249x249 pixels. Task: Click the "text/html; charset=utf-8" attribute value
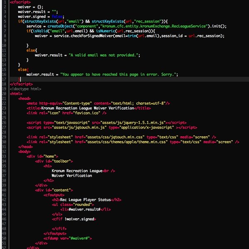click(x=138, y=104)
